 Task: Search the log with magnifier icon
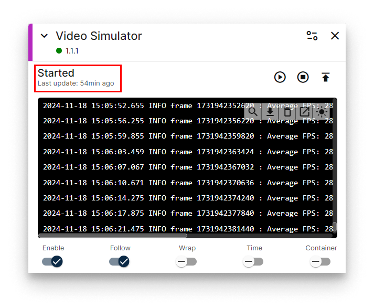[253, 111]
